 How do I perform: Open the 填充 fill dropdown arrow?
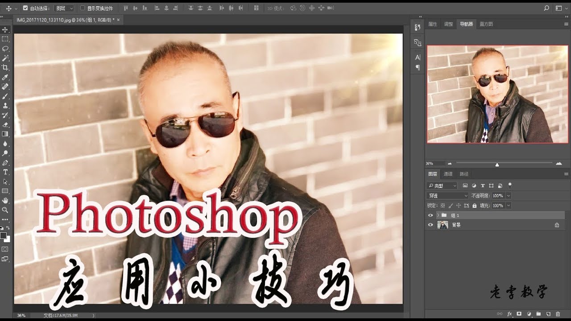tap(509, 206)
